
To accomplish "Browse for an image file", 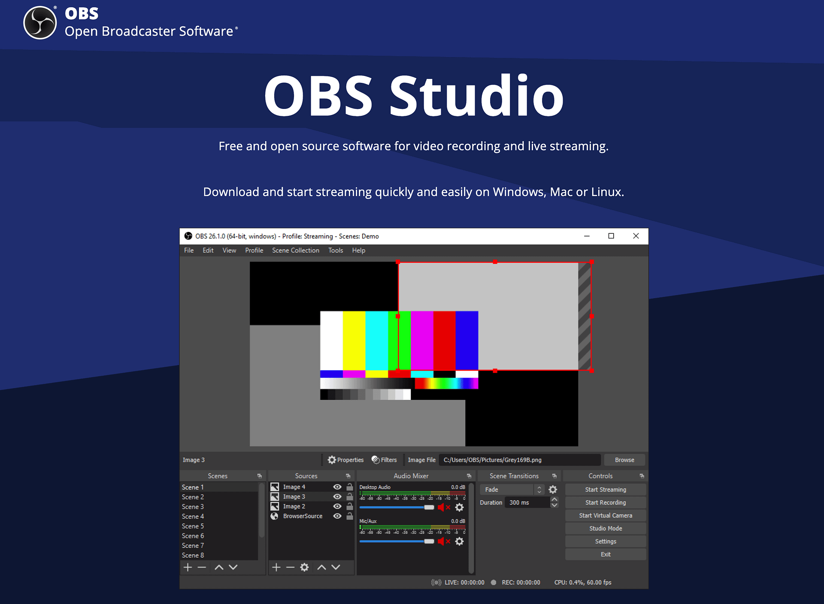I will (x=624, y=460).
